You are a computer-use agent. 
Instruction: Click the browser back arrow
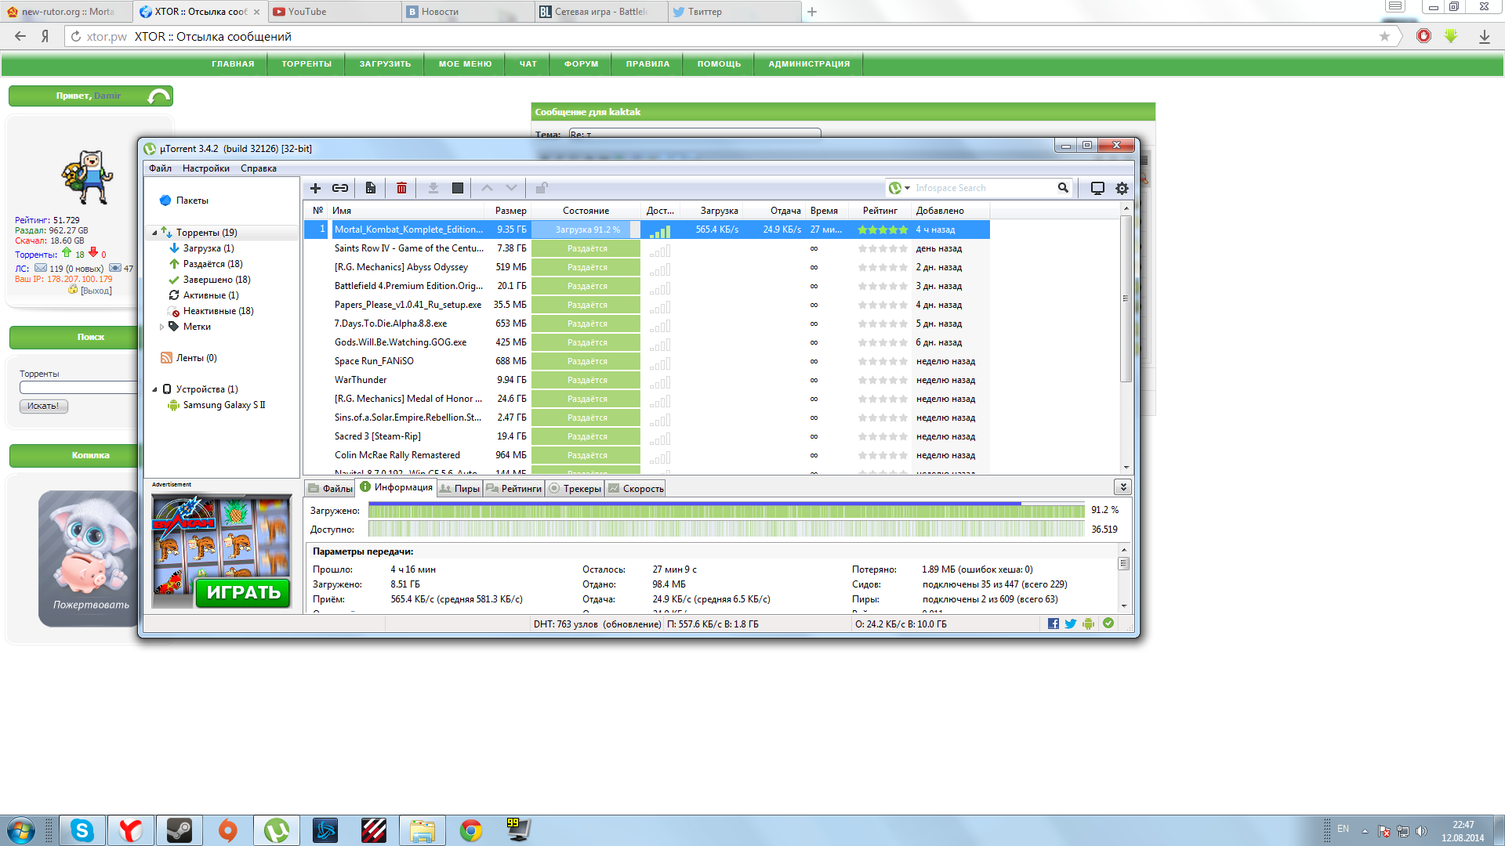click(20, 36)
